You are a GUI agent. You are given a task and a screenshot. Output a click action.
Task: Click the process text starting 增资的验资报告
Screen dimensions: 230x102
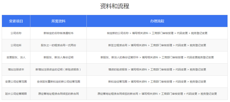(x=157, y=70)
